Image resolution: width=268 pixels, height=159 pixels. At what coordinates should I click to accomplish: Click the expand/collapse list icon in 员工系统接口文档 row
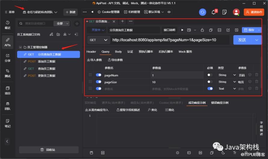tap(76, 35)
